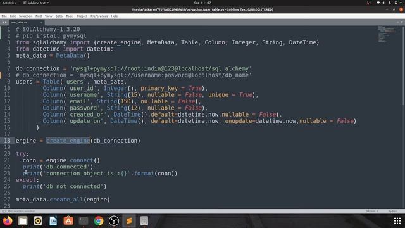The width and height of the screenshot is (405, 228).
Task: Open the Tools menu
Action: click(70, 16)
